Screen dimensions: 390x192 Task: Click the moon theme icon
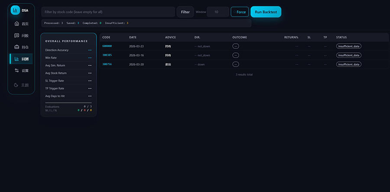point(16,85)
